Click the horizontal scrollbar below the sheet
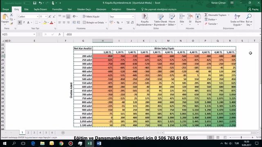The image size is (262, 147). click(x=208, y=133)
